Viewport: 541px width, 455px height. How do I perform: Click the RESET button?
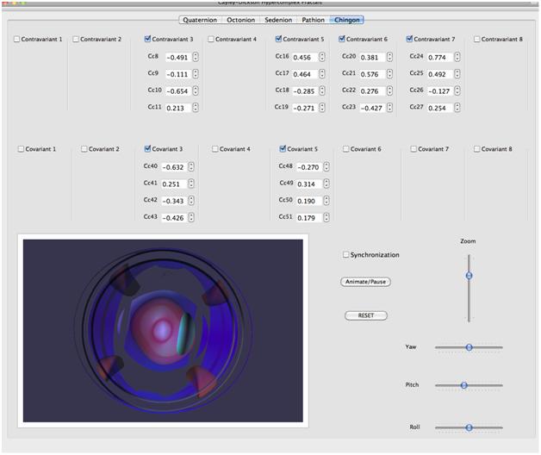(366, 315)
